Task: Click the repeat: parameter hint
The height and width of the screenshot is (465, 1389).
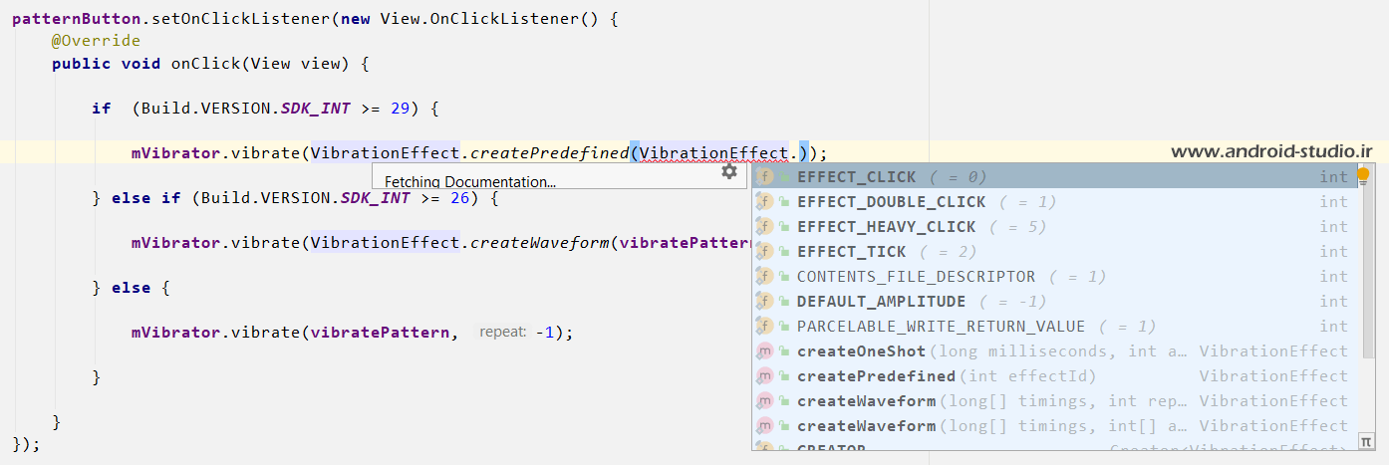Action: click(x=502, y=332)
